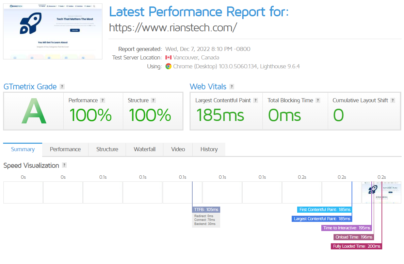
Task: Switch to the Performance tab
Action: pos(65,149)
